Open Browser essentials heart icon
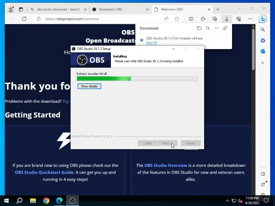 click(238, 19)
